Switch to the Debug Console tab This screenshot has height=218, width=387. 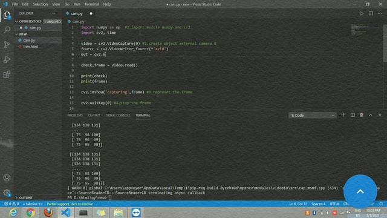click(x=118, y=115)
